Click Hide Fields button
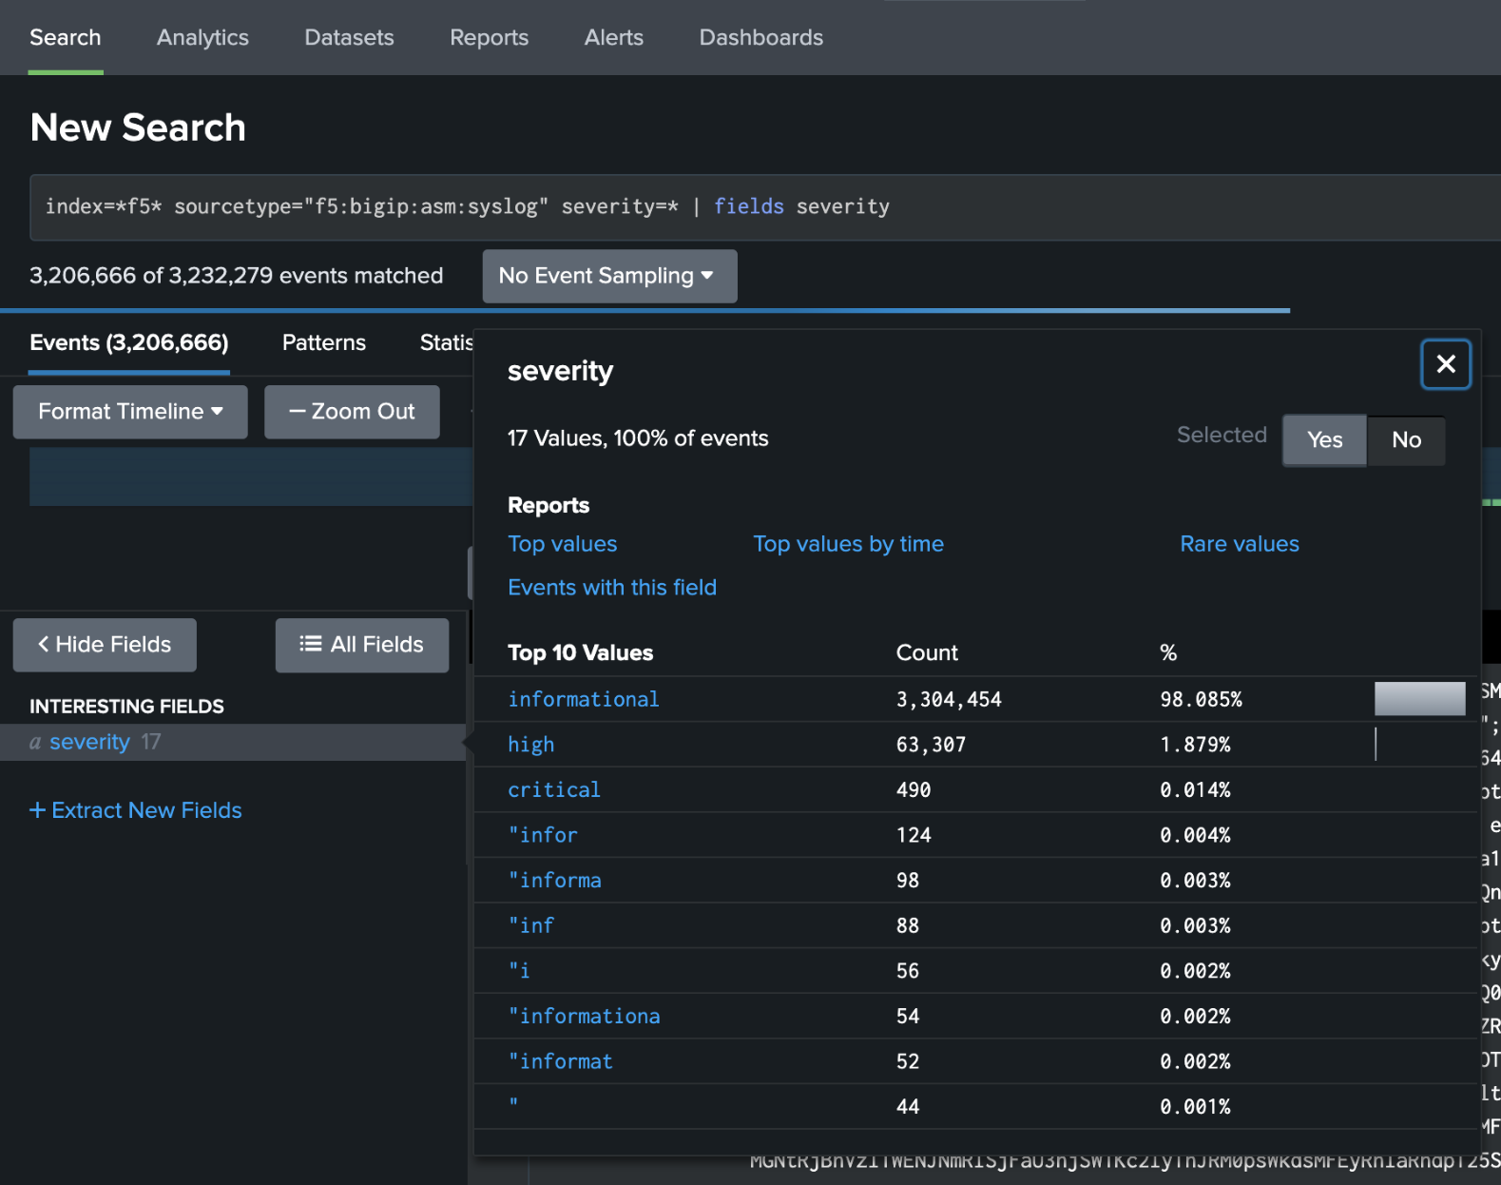Image resolution: width=1501 pixels, height=1185 pixels. [x=105, y=645]
